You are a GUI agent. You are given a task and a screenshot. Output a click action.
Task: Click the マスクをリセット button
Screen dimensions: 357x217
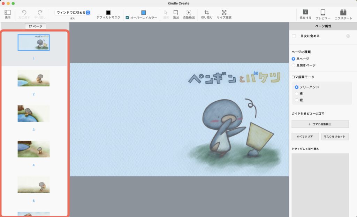click(x=334, y=137)
